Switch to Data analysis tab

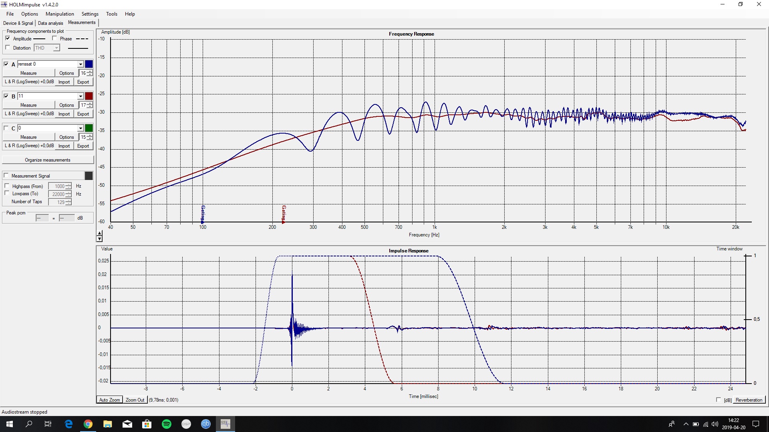click(x=50, y=23)
